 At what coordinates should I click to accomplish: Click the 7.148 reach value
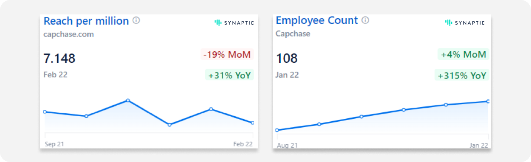coord(59,59)
